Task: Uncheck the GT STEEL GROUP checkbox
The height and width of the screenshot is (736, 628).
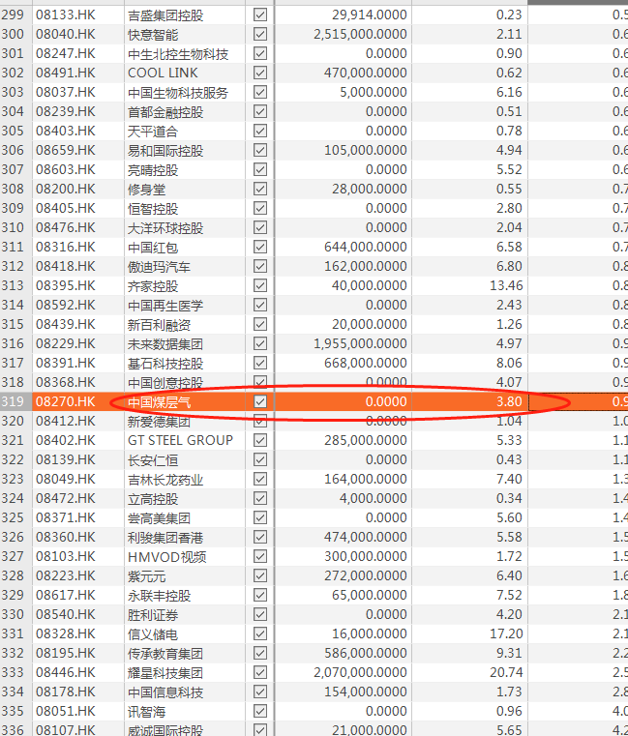Action: 260,440
